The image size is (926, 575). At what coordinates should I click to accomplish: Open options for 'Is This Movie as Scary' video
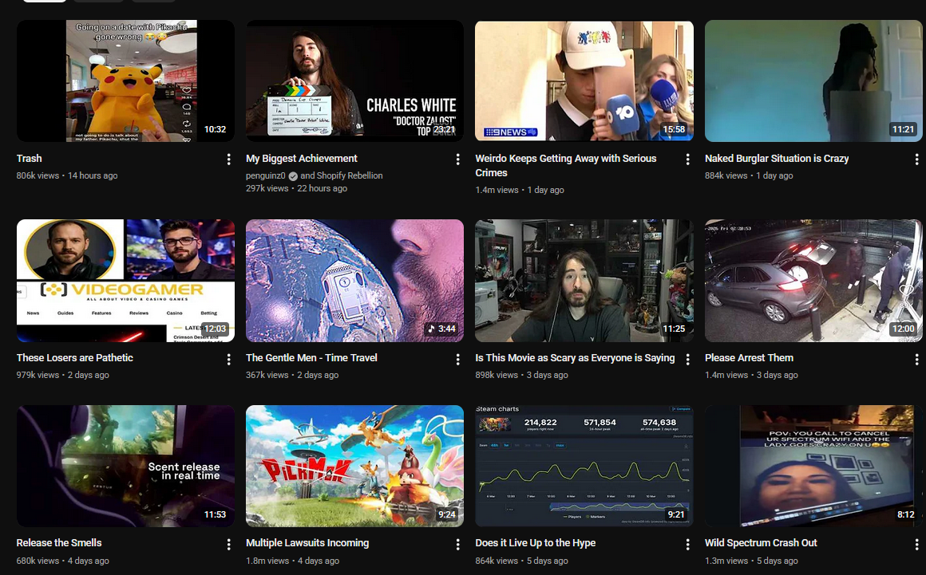687,359
